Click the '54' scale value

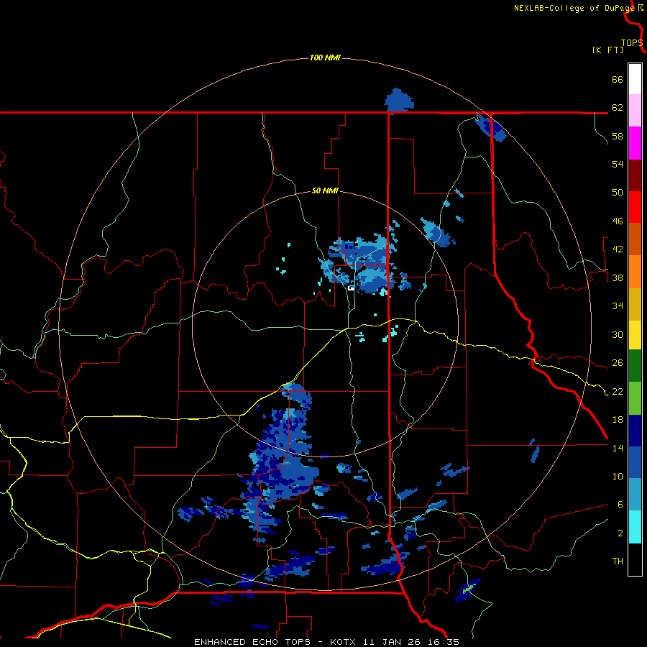point(618,164)
